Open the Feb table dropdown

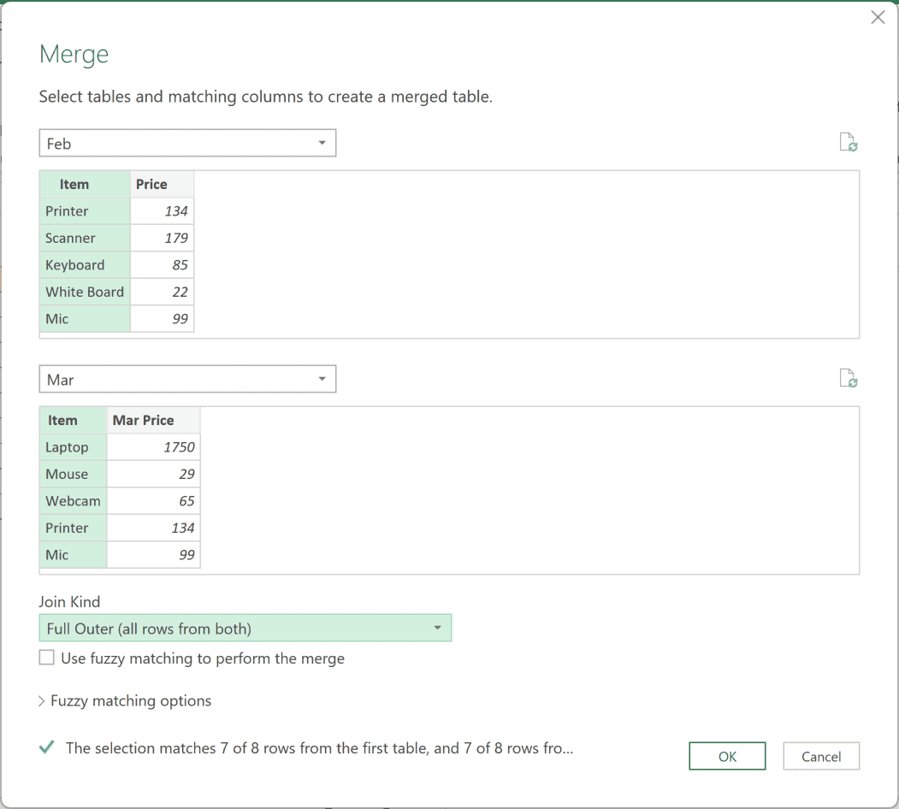click(187, 143)
